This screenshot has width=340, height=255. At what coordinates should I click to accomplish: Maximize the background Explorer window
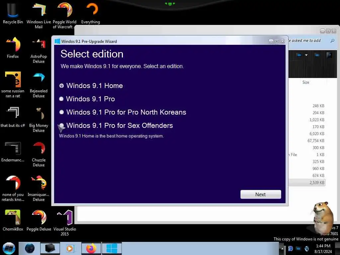pyautogui.click(x=328, y=31)
